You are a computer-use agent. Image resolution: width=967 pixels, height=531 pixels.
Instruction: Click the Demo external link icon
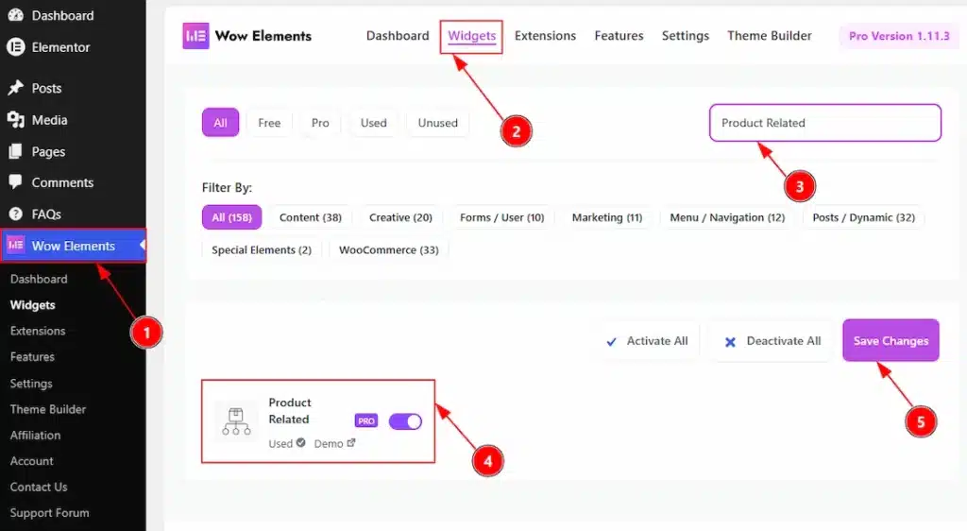point(351,443)
